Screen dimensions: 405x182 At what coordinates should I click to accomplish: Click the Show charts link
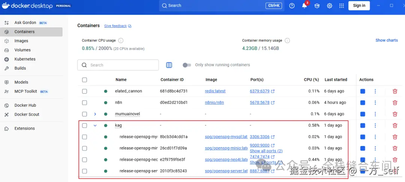386,40
